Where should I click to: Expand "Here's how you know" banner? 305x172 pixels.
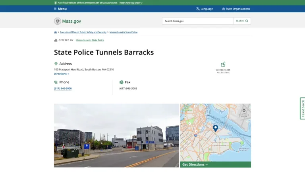point(131,3)
